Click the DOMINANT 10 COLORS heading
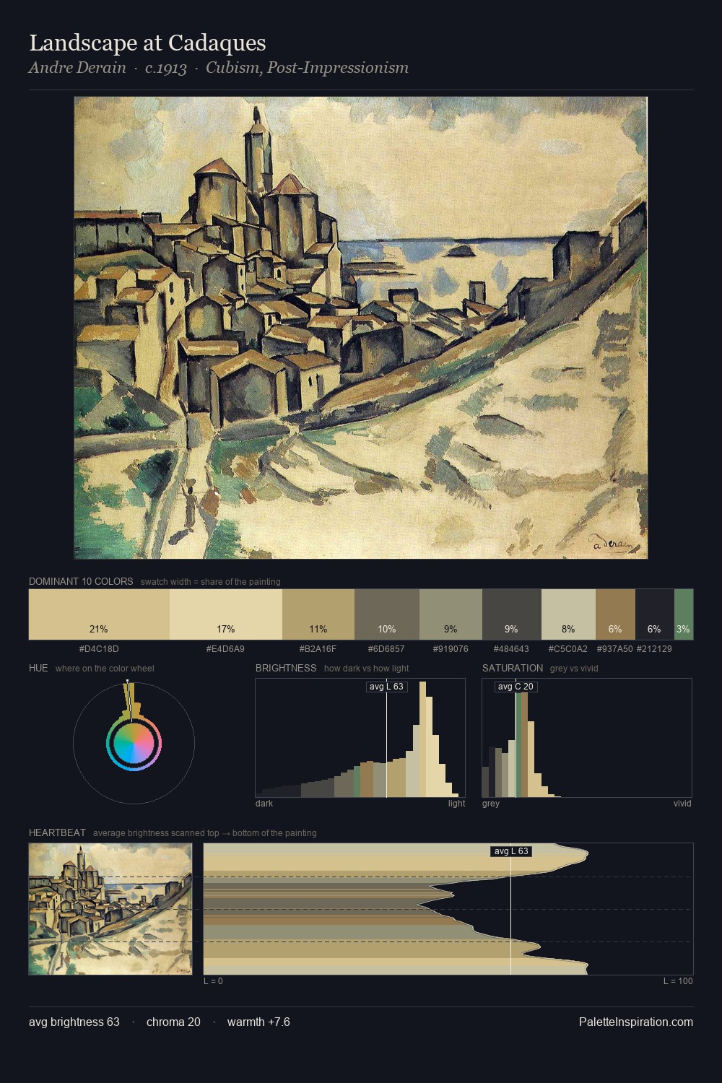This screenshot has width=722, height=1083. click(x=81, y=581)
